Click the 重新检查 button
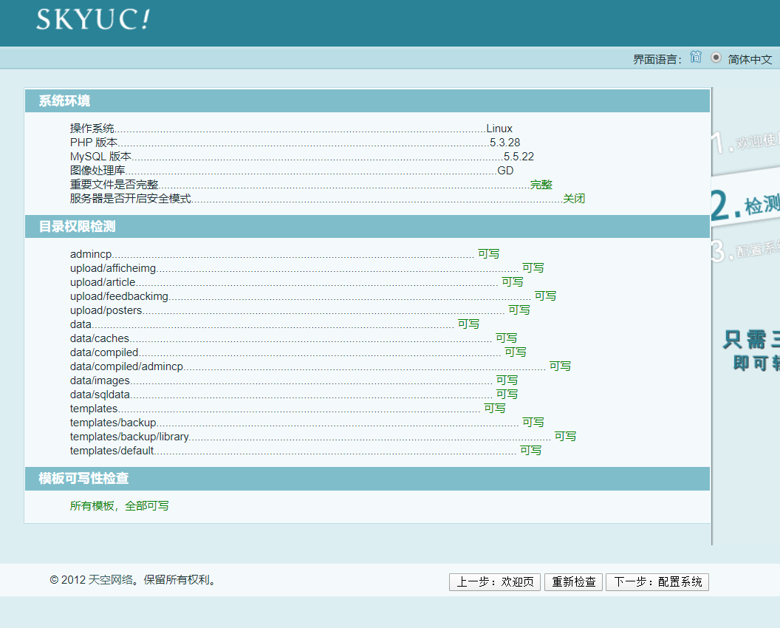780x628 pixels. 574,581
